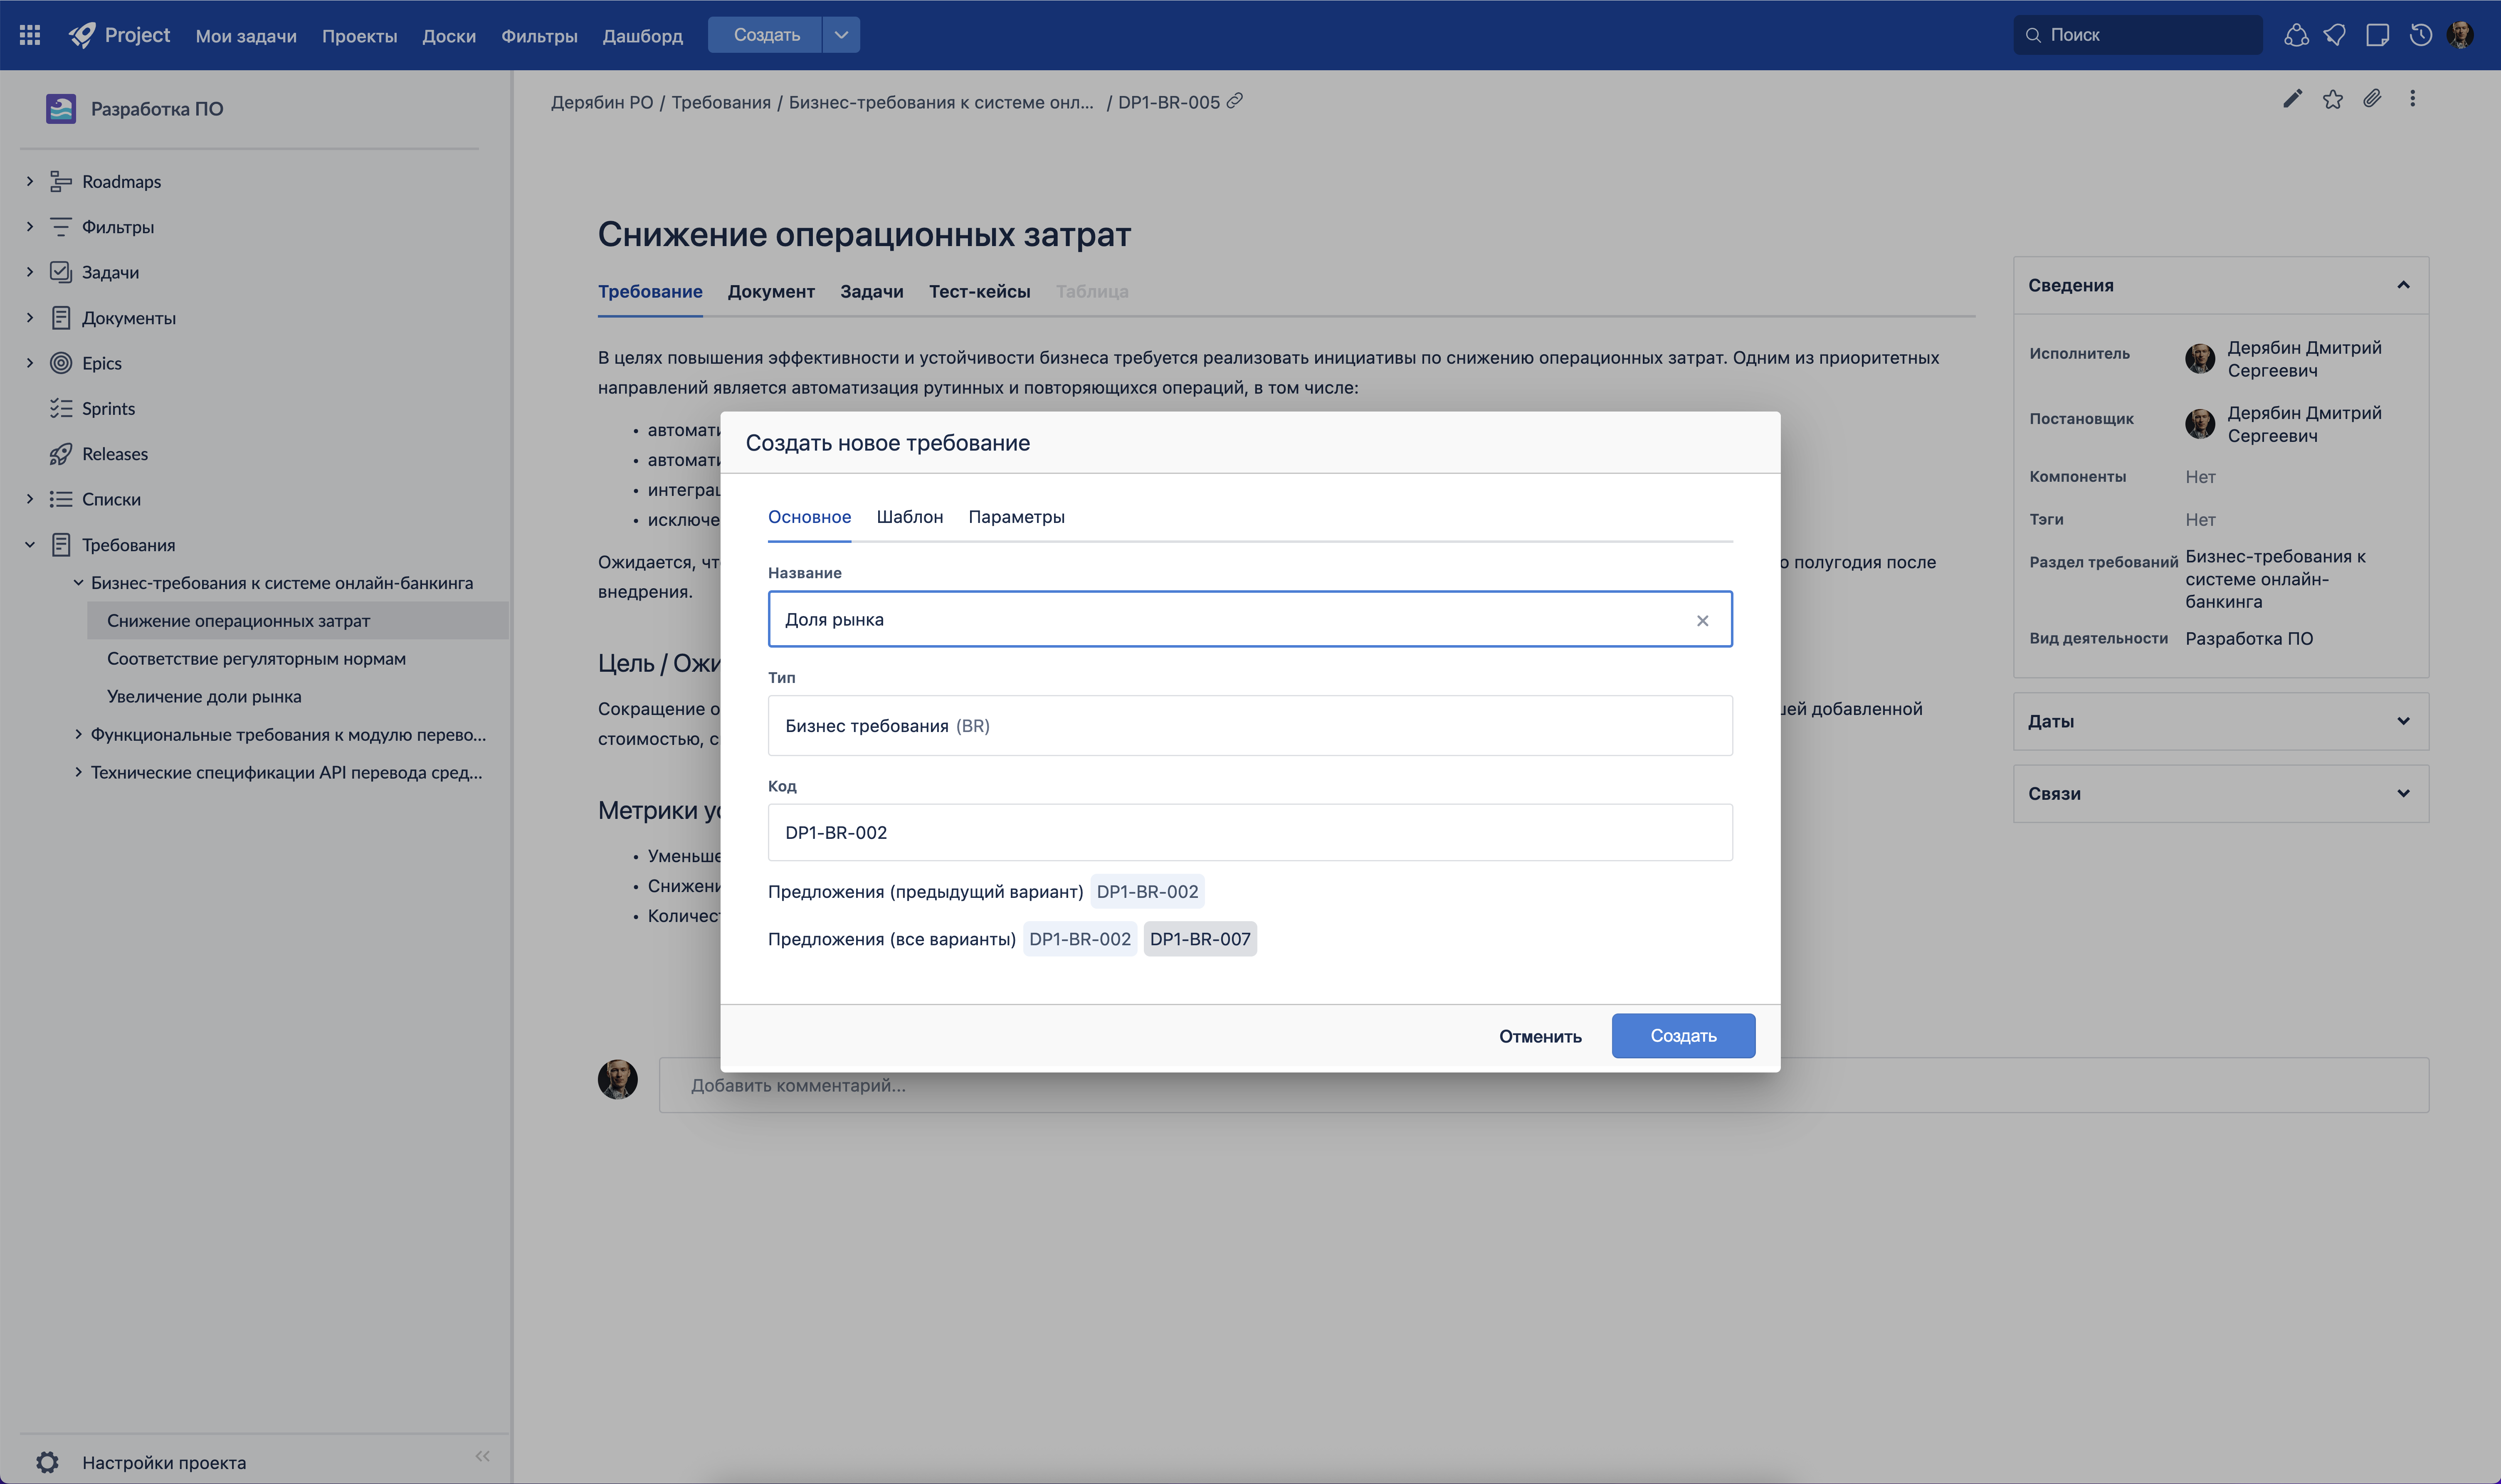The image size is (2501, 1484).
Task: Open the notes sticker icon in top bar
Action: tap(2378, 35)
